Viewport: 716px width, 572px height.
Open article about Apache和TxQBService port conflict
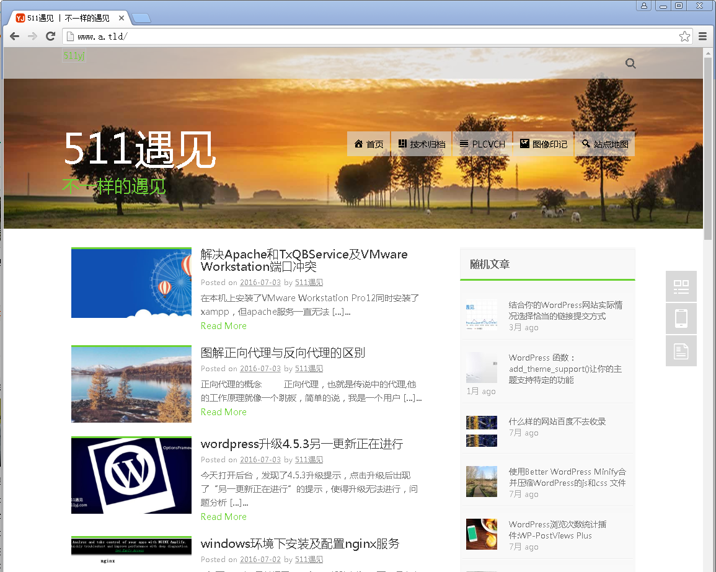(304, 260)
